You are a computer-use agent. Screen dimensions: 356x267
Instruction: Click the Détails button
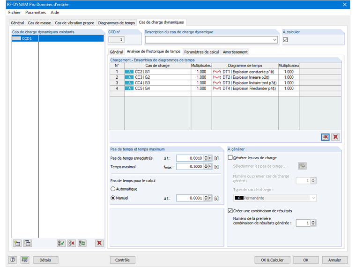click(x=45, y=260)
